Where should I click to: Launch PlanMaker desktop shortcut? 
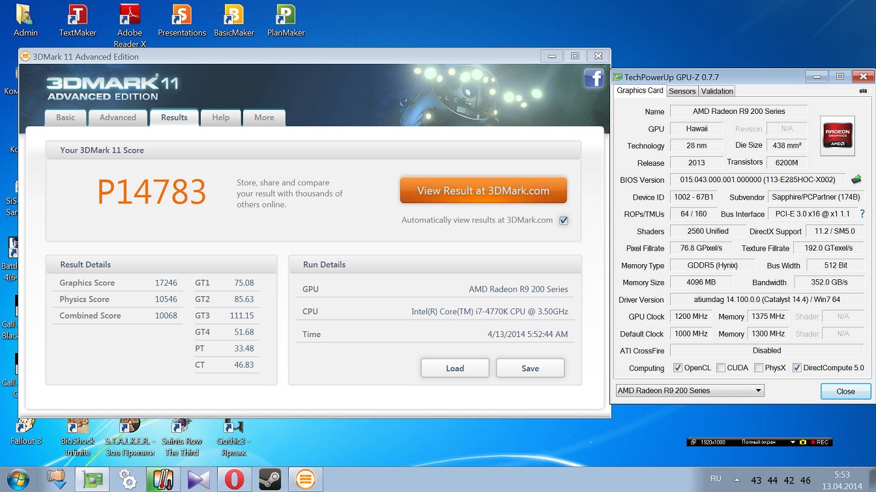[286, 21]
